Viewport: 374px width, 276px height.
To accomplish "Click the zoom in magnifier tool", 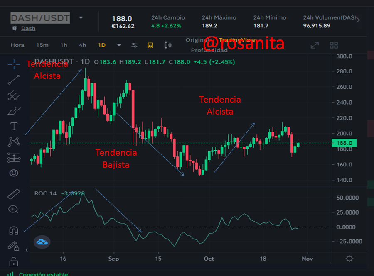I will point(13,209).
